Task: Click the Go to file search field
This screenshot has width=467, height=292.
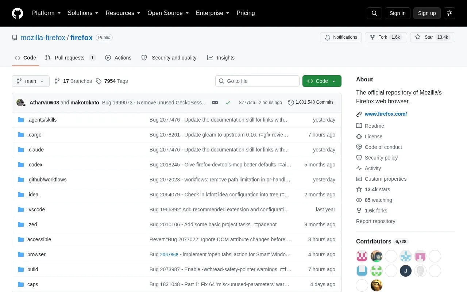Action: point(257,81)
